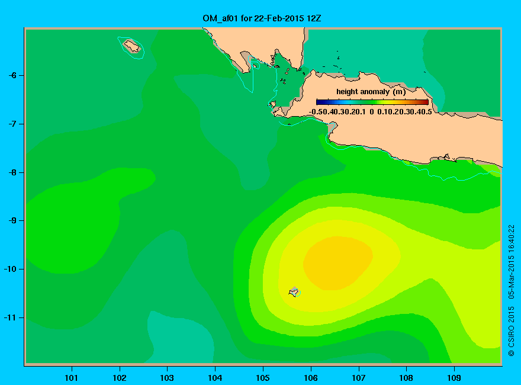Click latitude axis label -11
Image resolution: width=521 pixels, height=385 pixels.
(10, 317)
